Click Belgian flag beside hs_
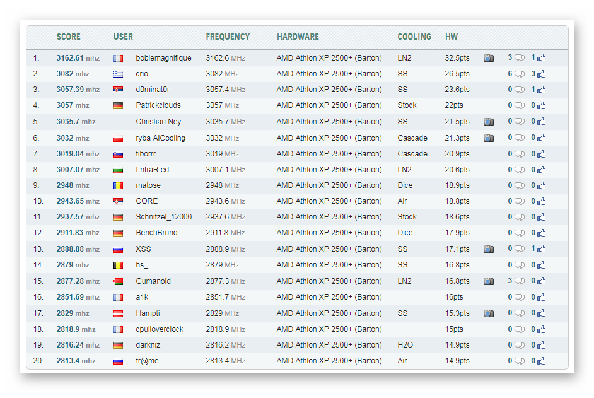The width and height of the screenshot is (594, 398). (x=118, y=266)
